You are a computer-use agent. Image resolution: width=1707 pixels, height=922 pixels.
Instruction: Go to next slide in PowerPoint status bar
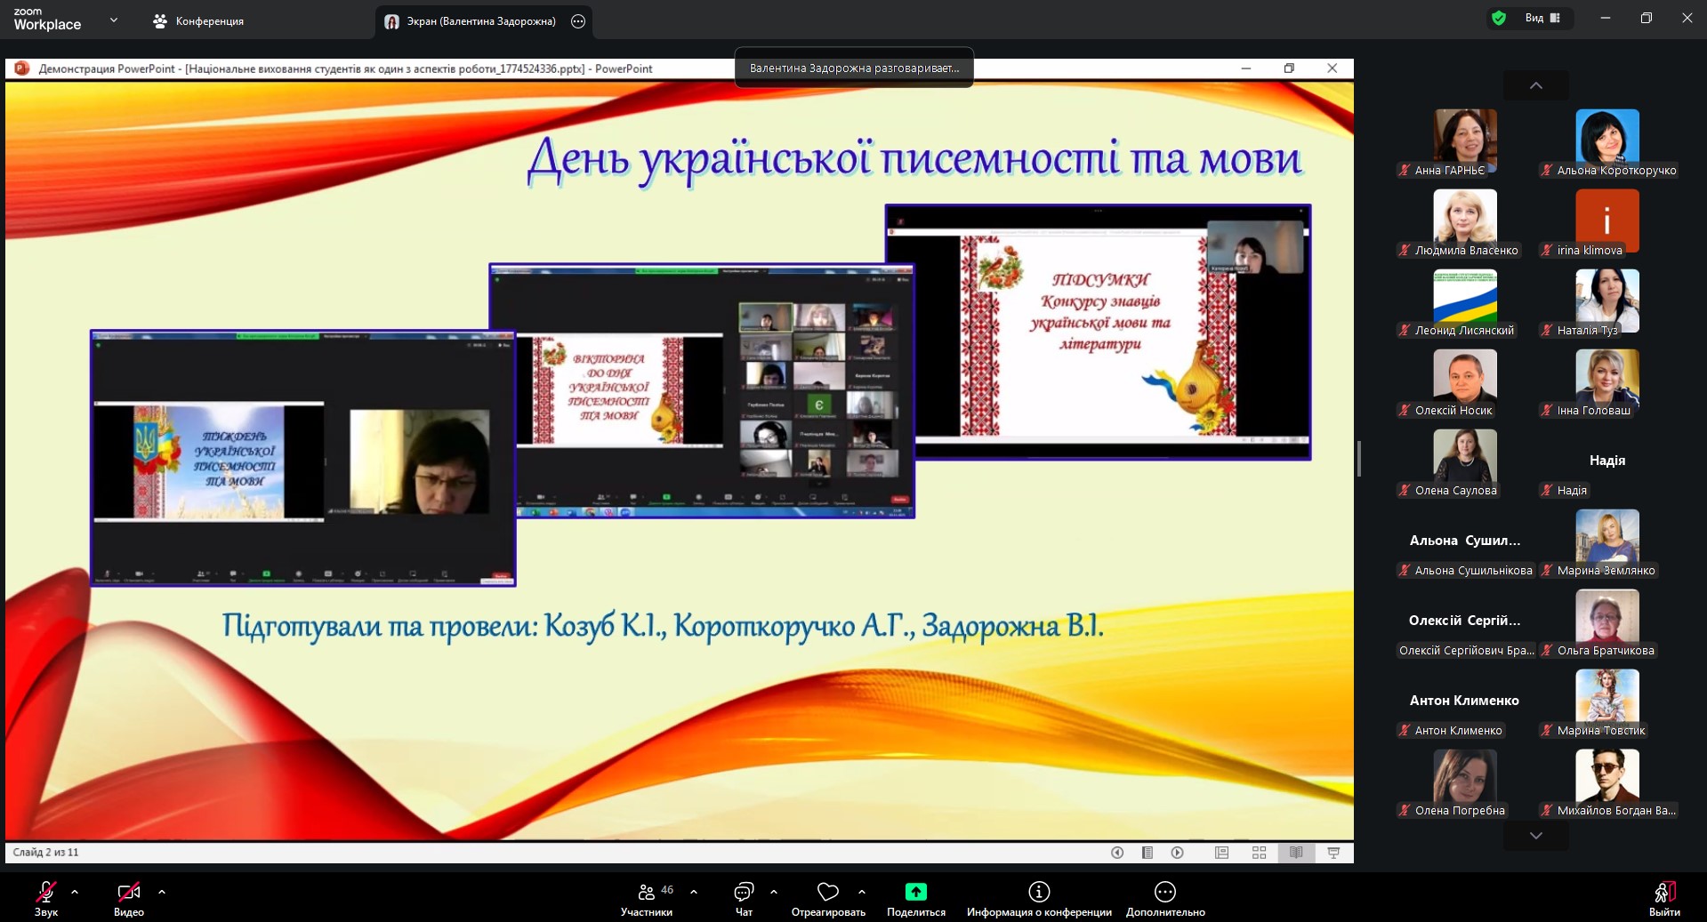coord(1177,853)
